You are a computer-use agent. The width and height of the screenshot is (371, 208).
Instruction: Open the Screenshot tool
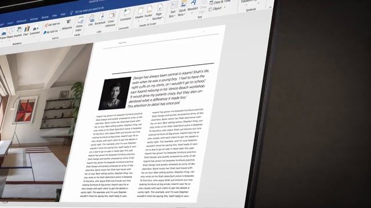pyautogui.click(x=35, y=30)
